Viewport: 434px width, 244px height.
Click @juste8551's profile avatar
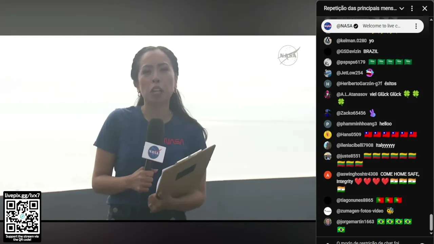click(x=328, y=156)
